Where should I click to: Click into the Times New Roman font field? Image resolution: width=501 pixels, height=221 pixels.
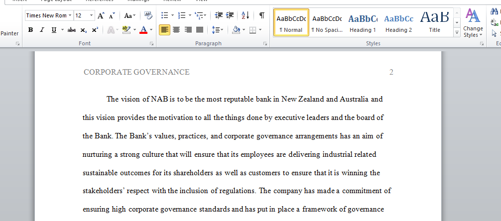tap(46, 15)
